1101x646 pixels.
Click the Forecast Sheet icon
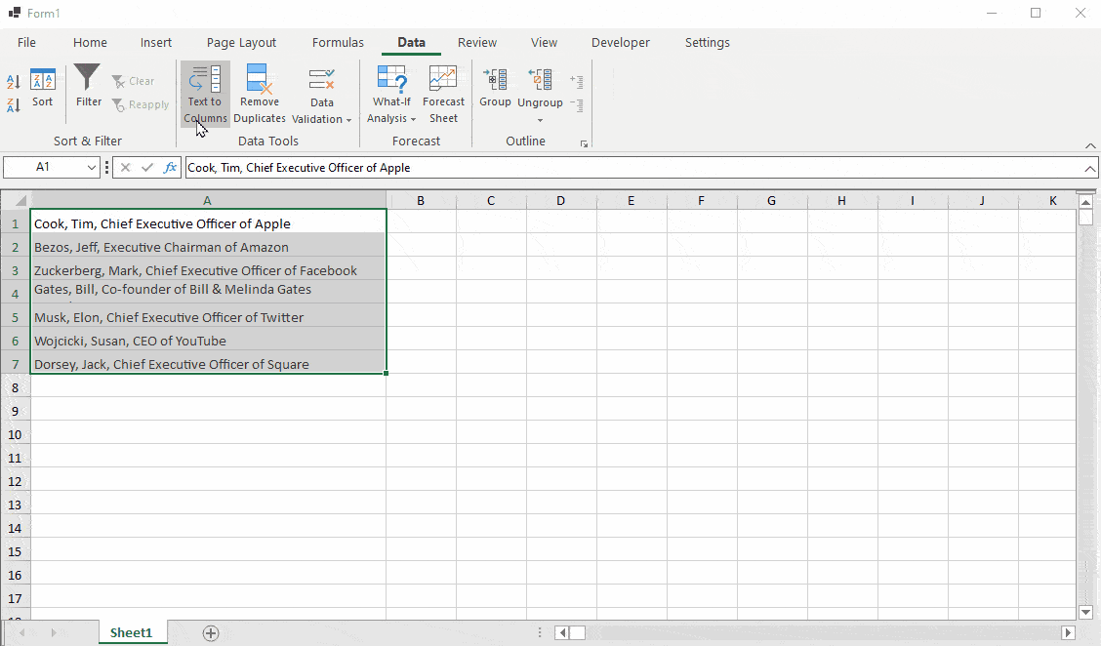point(443,80)
